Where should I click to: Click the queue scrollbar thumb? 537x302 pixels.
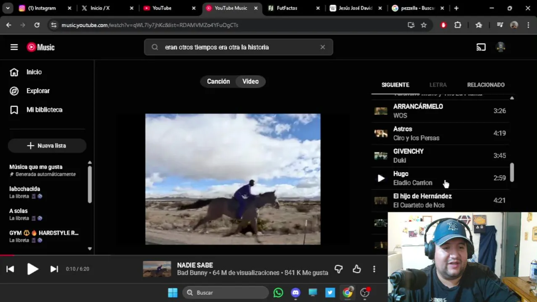(512, 172)
